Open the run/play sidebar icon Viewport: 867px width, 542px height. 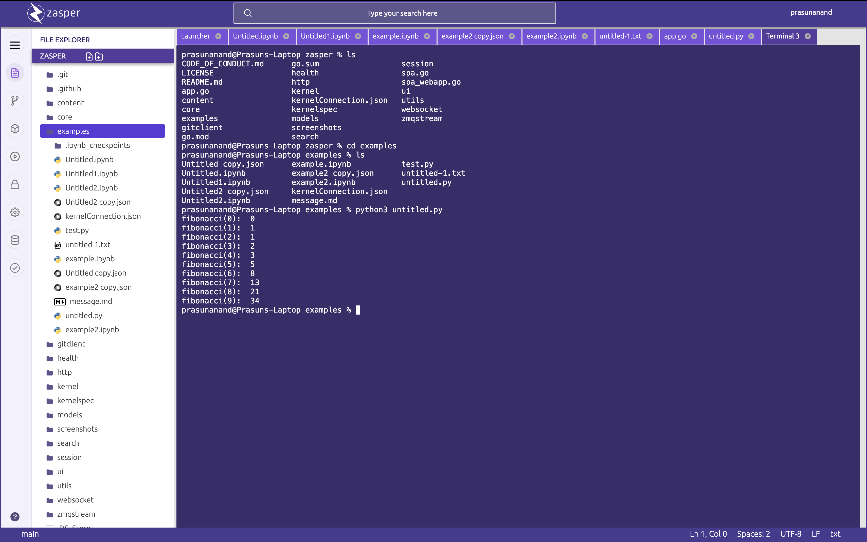tap(15, 156)
